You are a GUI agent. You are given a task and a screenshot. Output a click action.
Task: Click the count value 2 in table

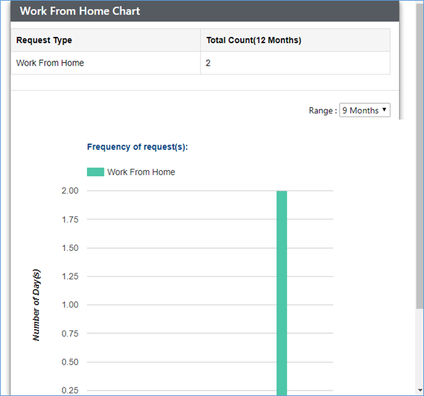208,63
